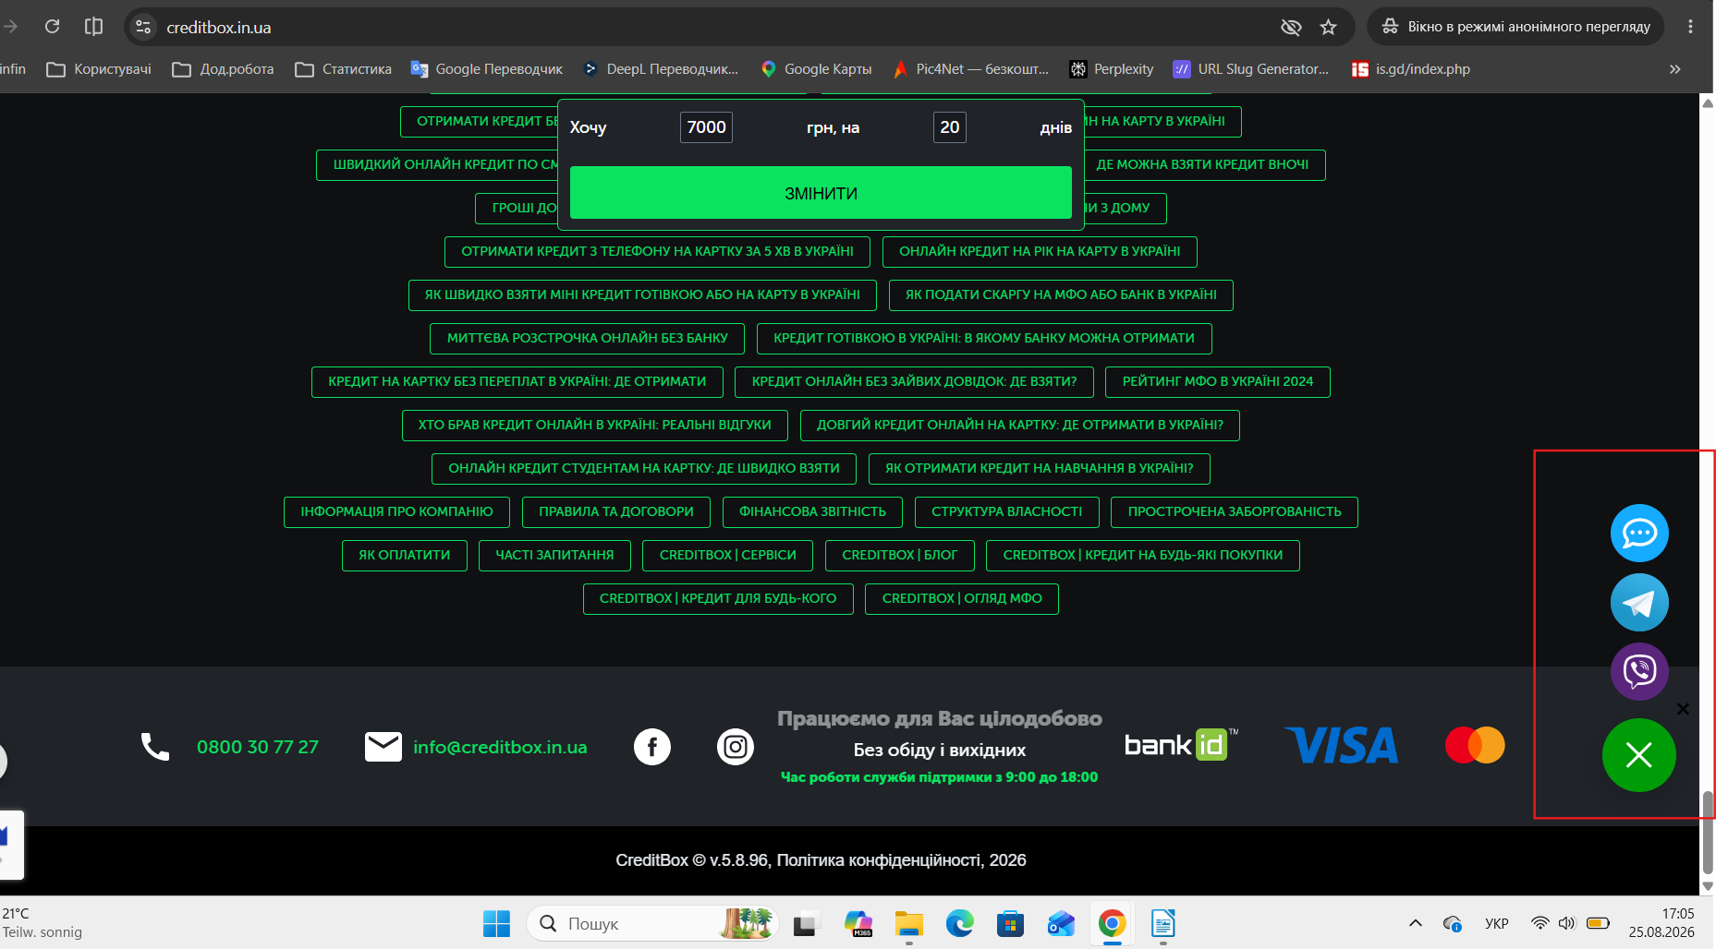Open the Windows Start menu
This screenshot has width=1716, height=949.
click(496, 923)
